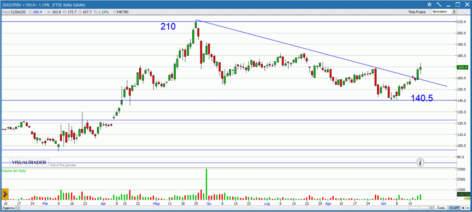This screenshot has width=472, height=212.
Task: Toggle the TS OFF button
Action: [x=454, y=208]
